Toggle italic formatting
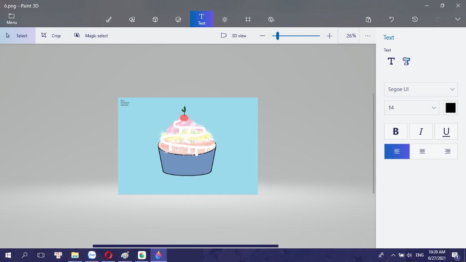This screenshot has width=466, height=262. click(421, 131)
